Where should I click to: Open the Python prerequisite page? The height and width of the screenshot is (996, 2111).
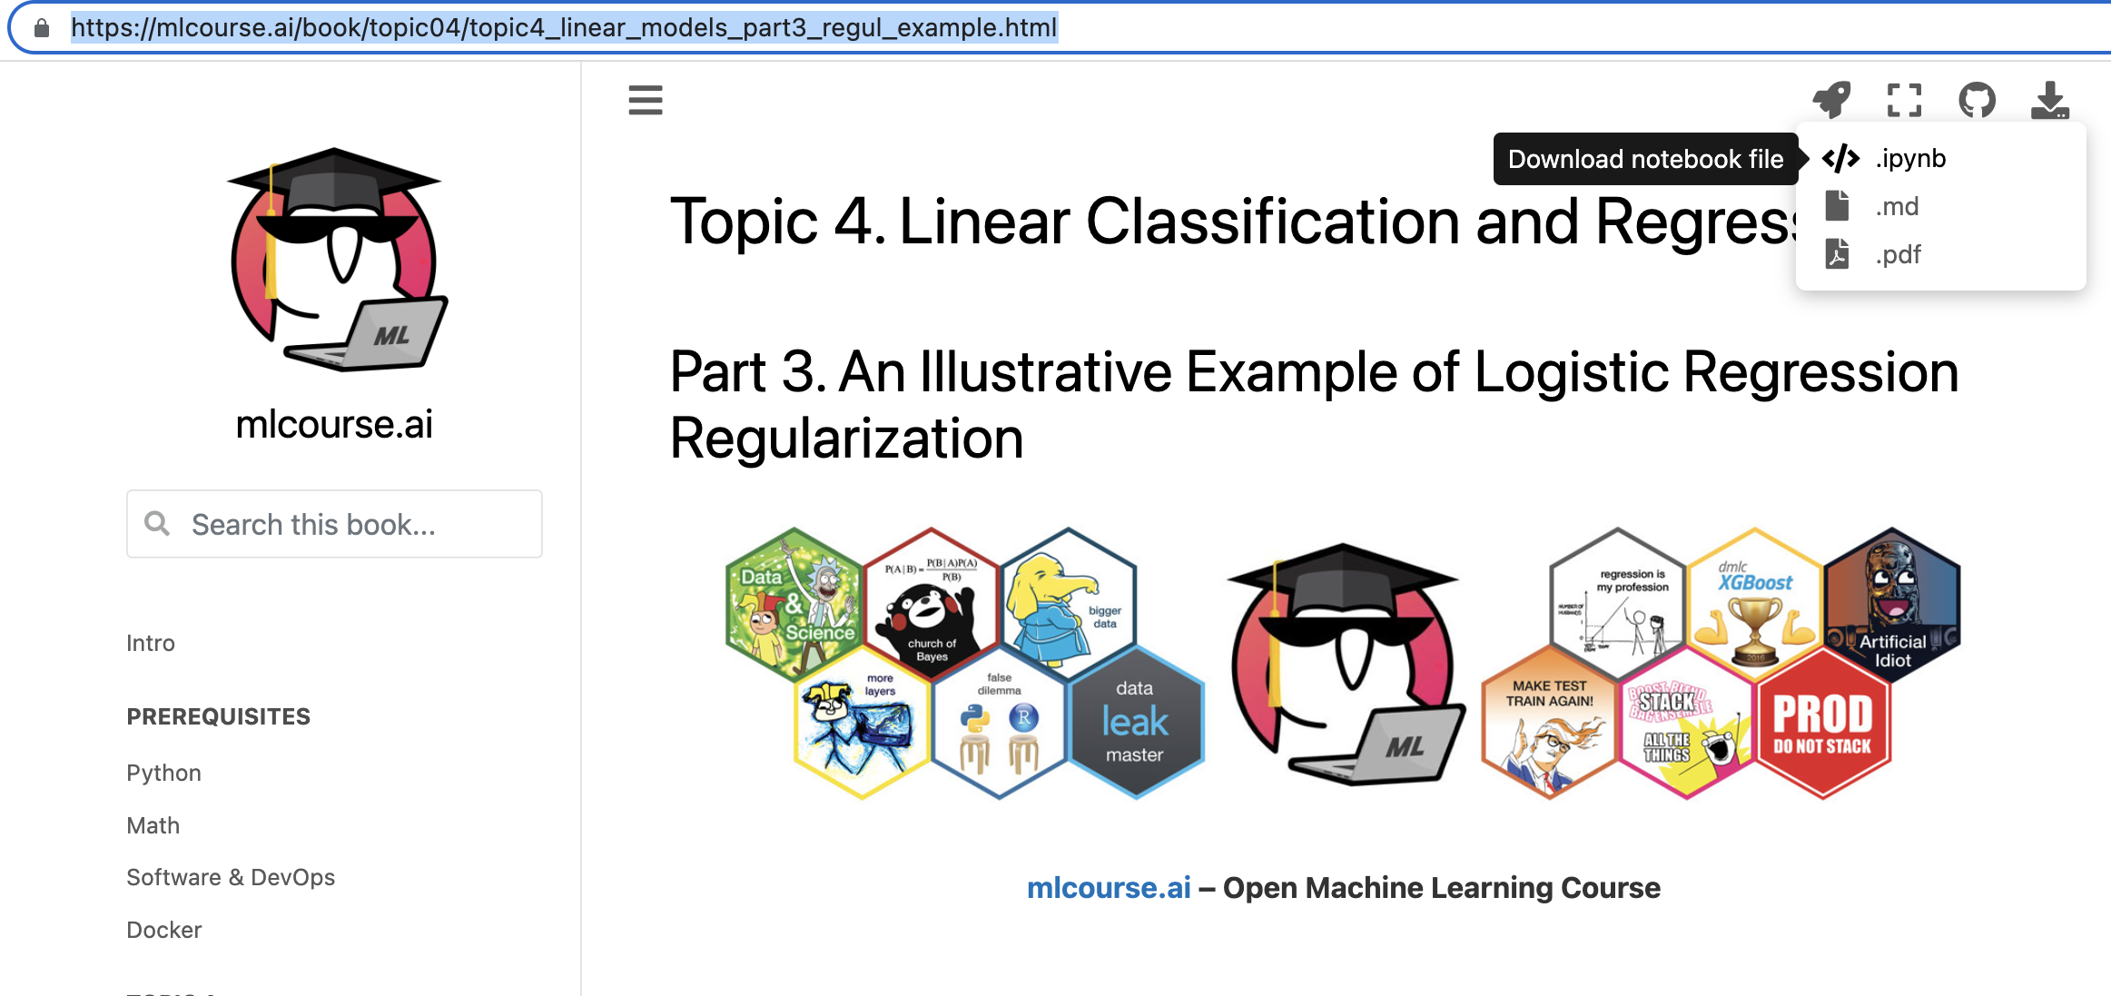(164, 773)
